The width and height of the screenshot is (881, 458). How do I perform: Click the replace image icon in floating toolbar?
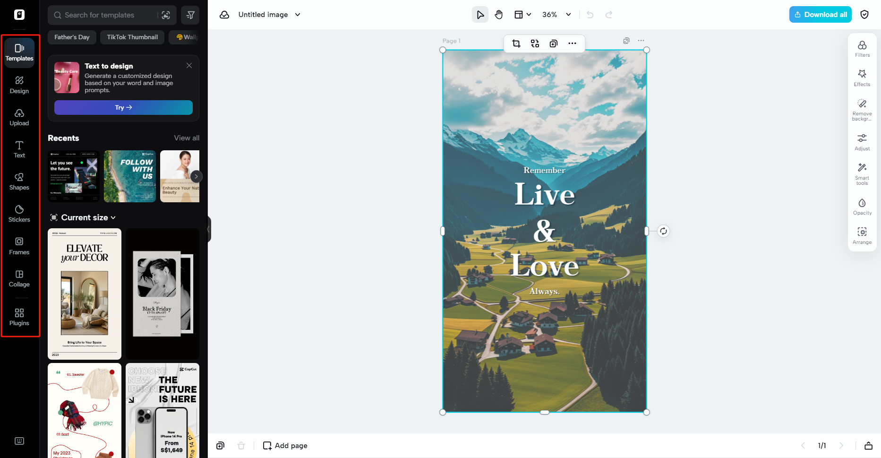535,43
